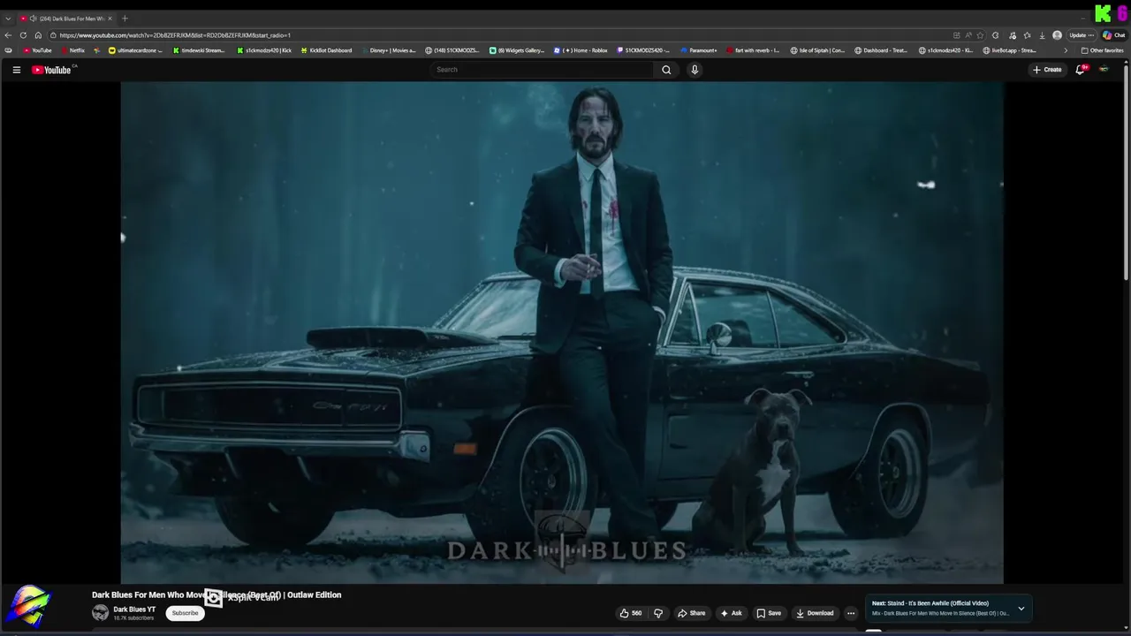Open the YouTube account avatar menu
Image resolution: width=1131 pixels, height=636 pixels.
[1104, 70]
